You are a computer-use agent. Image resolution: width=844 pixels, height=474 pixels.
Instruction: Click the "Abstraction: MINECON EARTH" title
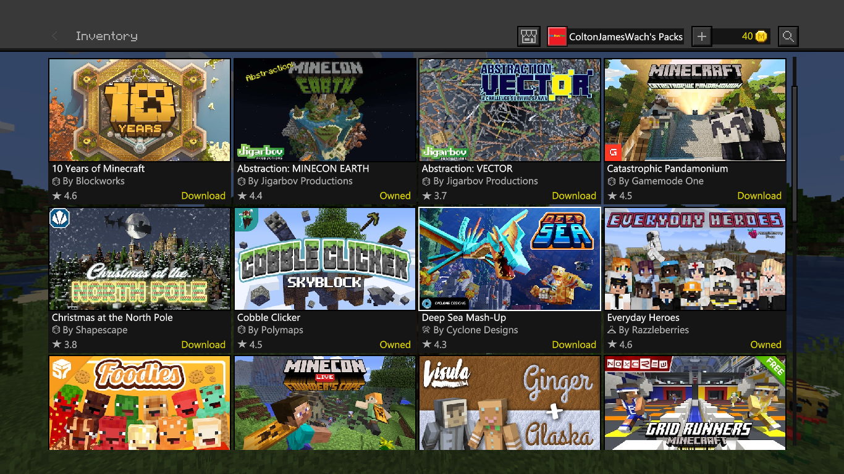[303, 168]
